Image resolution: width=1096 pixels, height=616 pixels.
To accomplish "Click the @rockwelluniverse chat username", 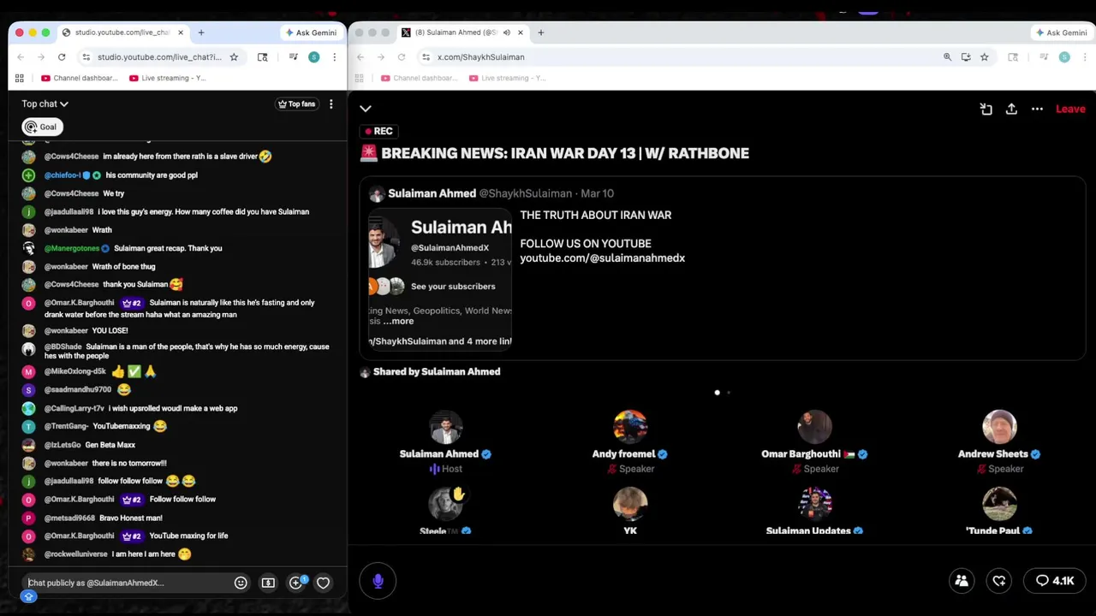I will tap(76, 554).
